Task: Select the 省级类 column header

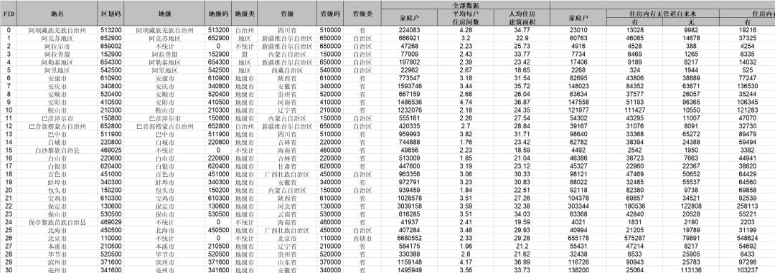Action: [x=363, y=14]
